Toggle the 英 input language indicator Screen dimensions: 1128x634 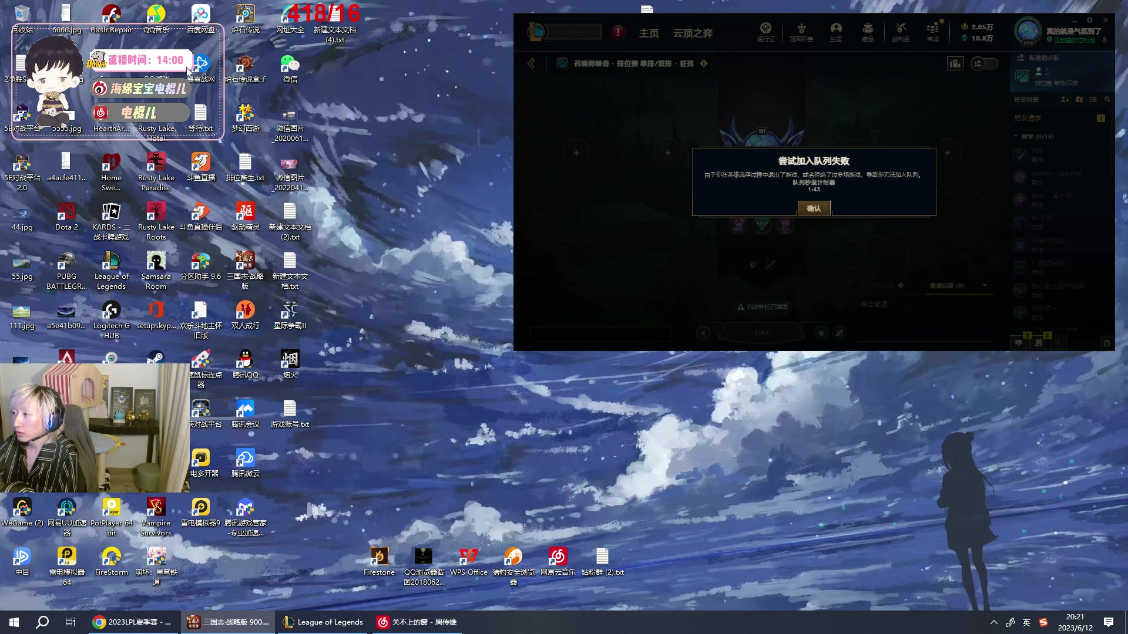pos(1026,622)
